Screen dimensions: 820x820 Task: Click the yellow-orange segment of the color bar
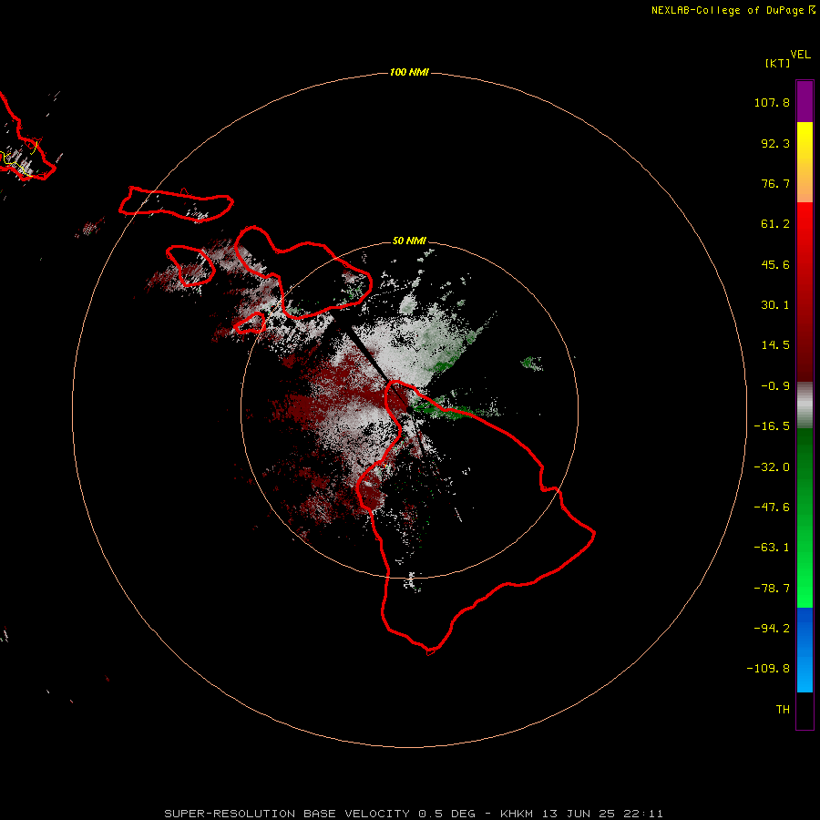[805, 162]
